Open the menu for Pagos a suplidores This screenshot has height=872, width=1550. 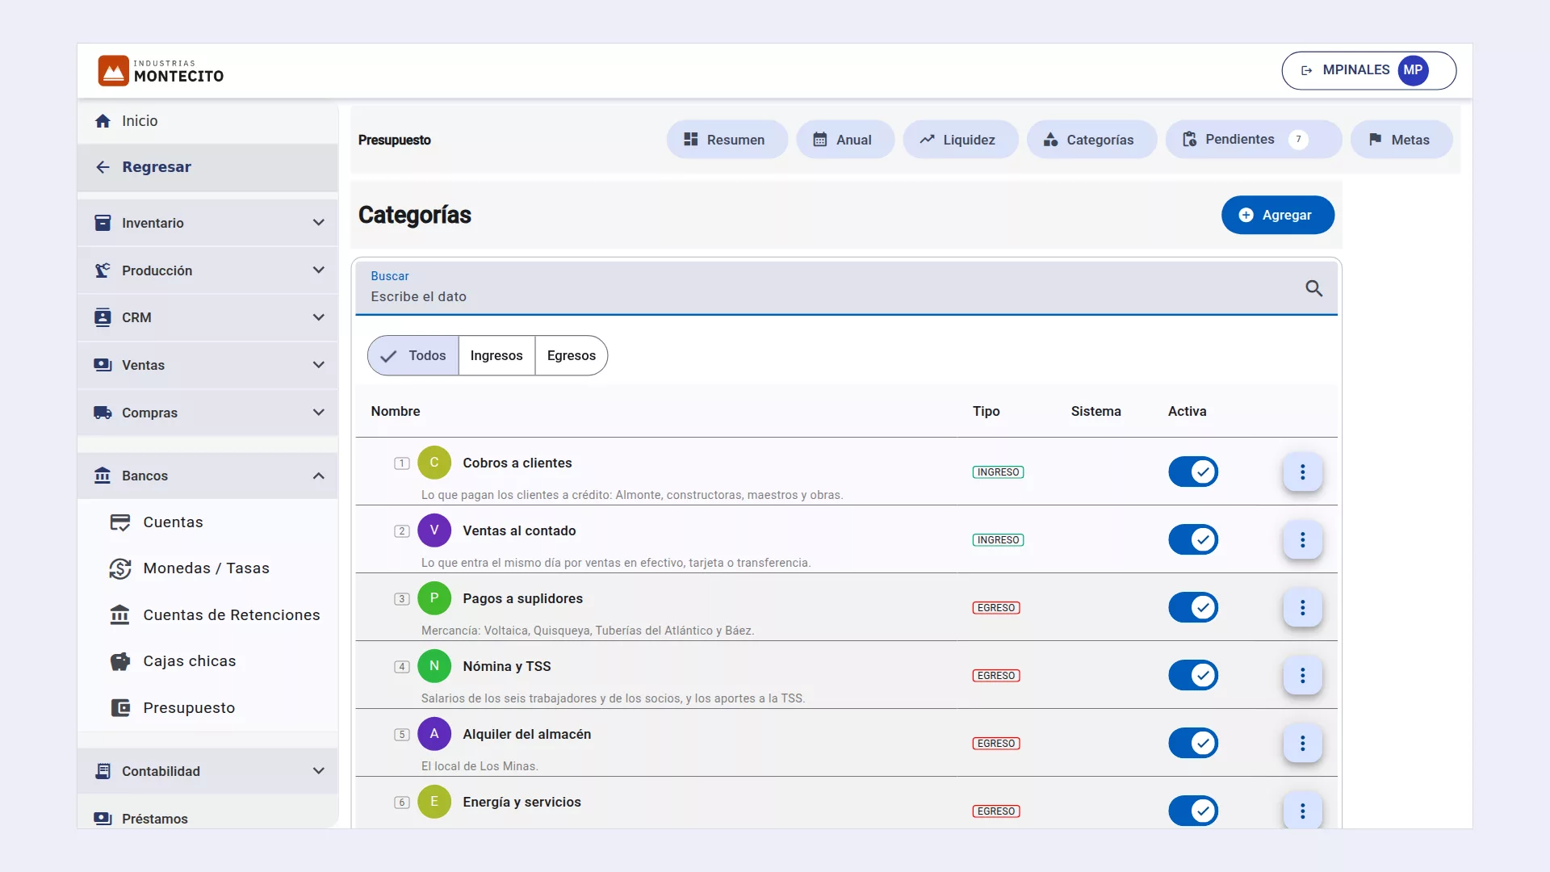1302,608
